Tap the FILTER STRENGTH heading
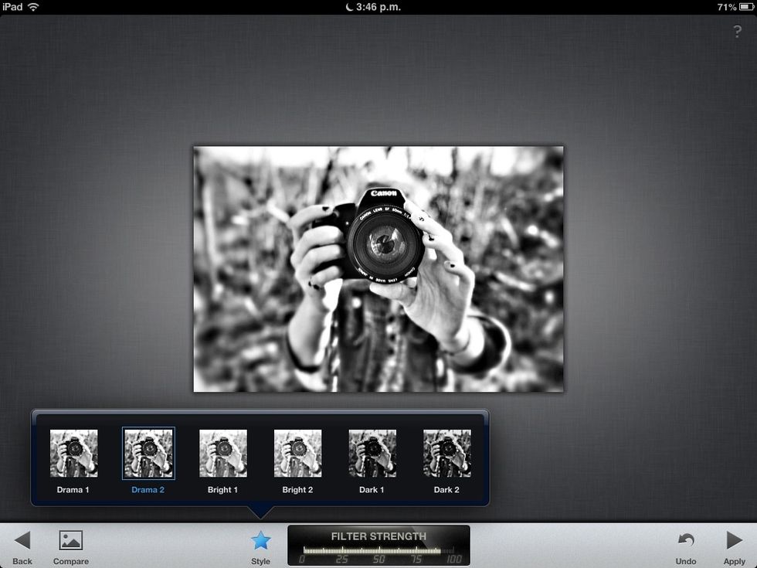 pyautogui.click(x=378, y=536)
